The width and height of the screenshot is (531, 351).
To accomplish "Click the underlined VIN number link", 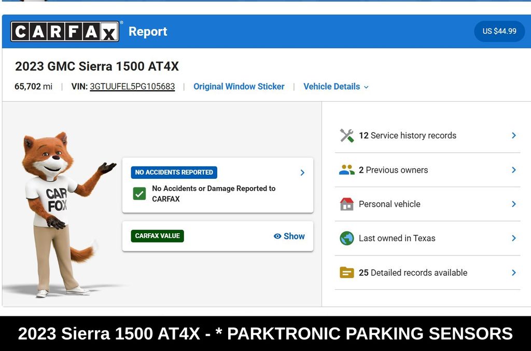I will click(132, 87).
